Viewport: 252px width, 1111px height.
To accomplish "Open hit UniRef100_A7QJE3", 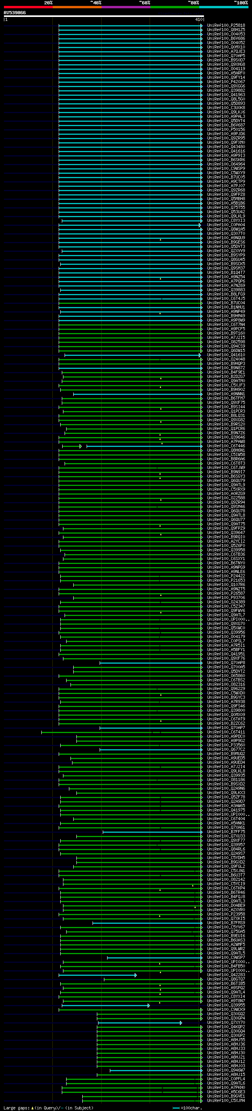I will [226, 51].
